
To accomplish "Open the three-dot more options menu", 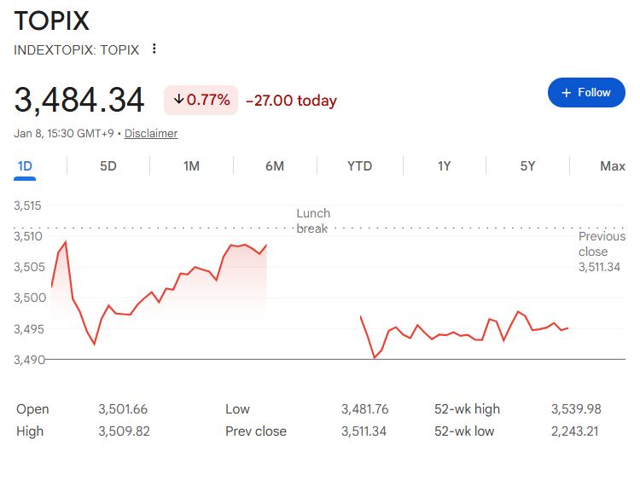I will point(154,49).
